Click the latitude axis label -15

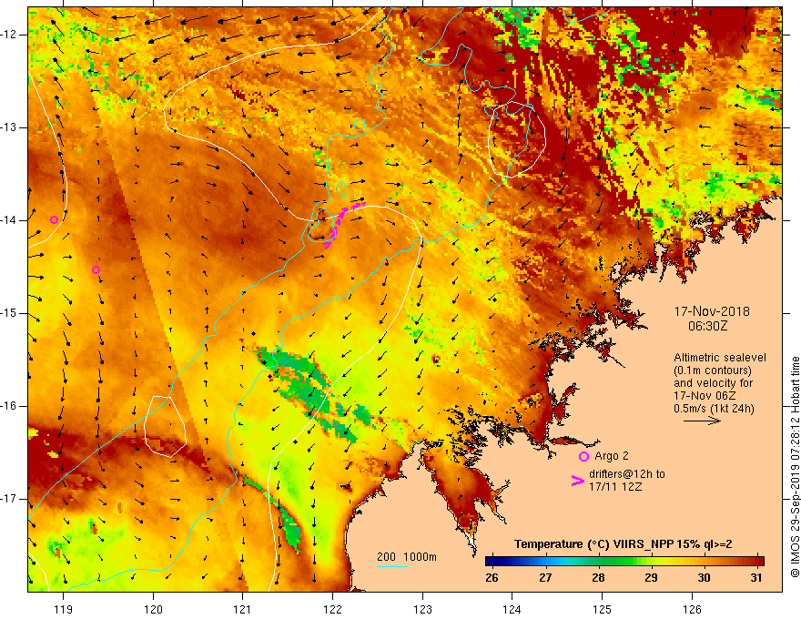tap(9, 313)
